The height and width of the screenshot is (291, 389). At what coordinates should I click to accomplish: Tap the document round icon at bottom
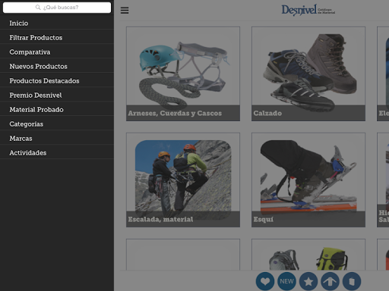click(x=352, y=281)
